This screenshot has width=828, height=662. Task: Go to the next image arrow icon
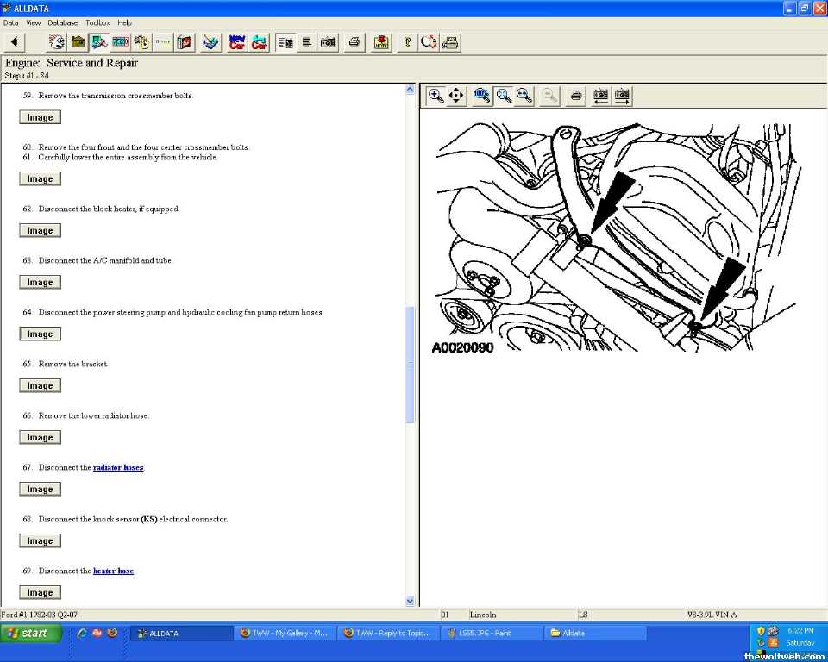click(622, 96)
